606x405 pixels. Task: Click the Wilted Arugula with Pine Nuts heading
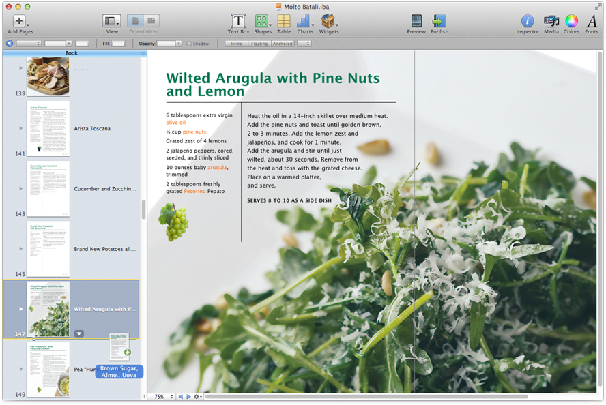(x=273, y=85)
